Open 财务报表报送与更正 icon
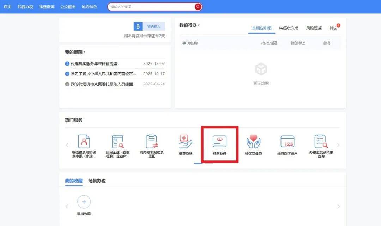 coord(152,141)
